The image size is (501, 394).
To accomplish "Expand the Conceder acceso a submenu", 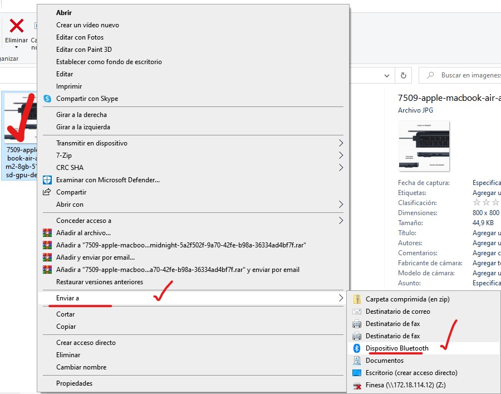I will [x=341, y=220].
